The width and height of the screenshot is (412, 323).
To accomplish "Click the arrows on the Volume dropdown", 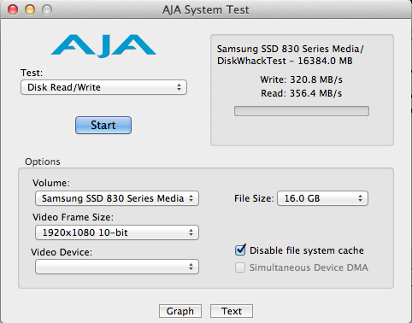I will click(x=191, y=198).
